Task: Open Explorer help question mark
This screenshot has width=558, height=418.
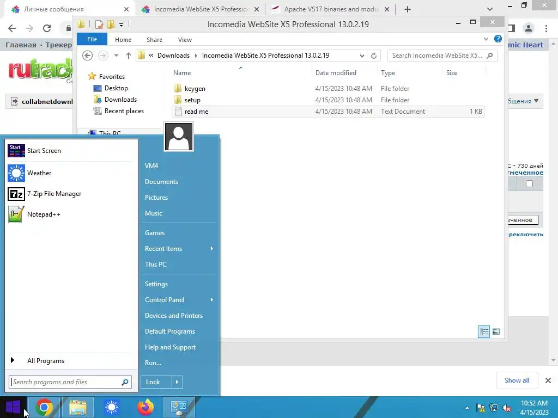Action: 498,39
